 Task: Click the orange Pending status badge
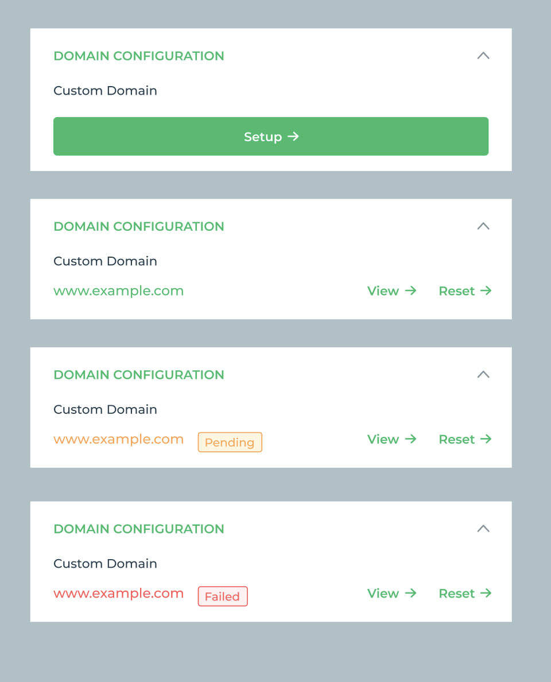click(x=230, y=442)
